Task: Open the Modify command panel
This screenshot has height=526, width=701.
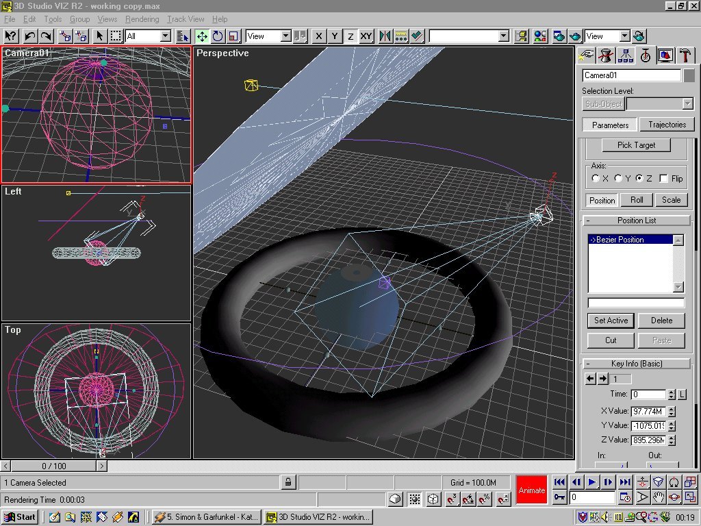Action: pyautogui.click(x=606, y=55)
